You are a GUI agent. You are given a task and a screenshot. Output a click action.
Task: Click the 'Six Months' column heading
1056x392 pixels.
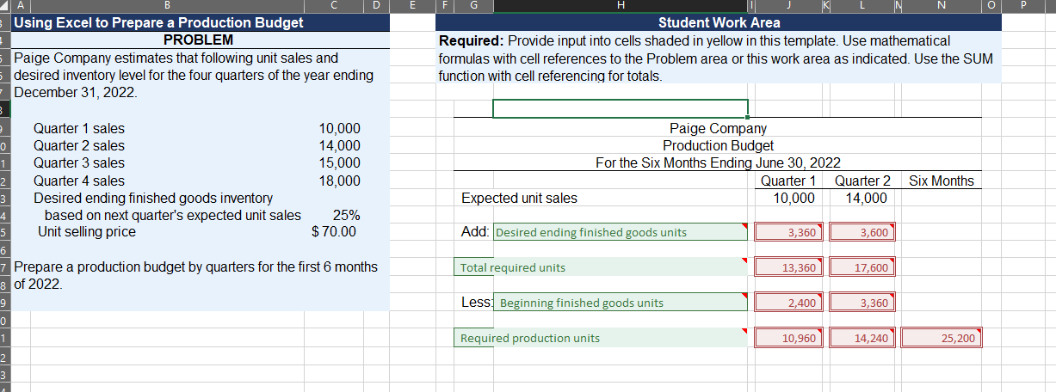coord(942,181)
